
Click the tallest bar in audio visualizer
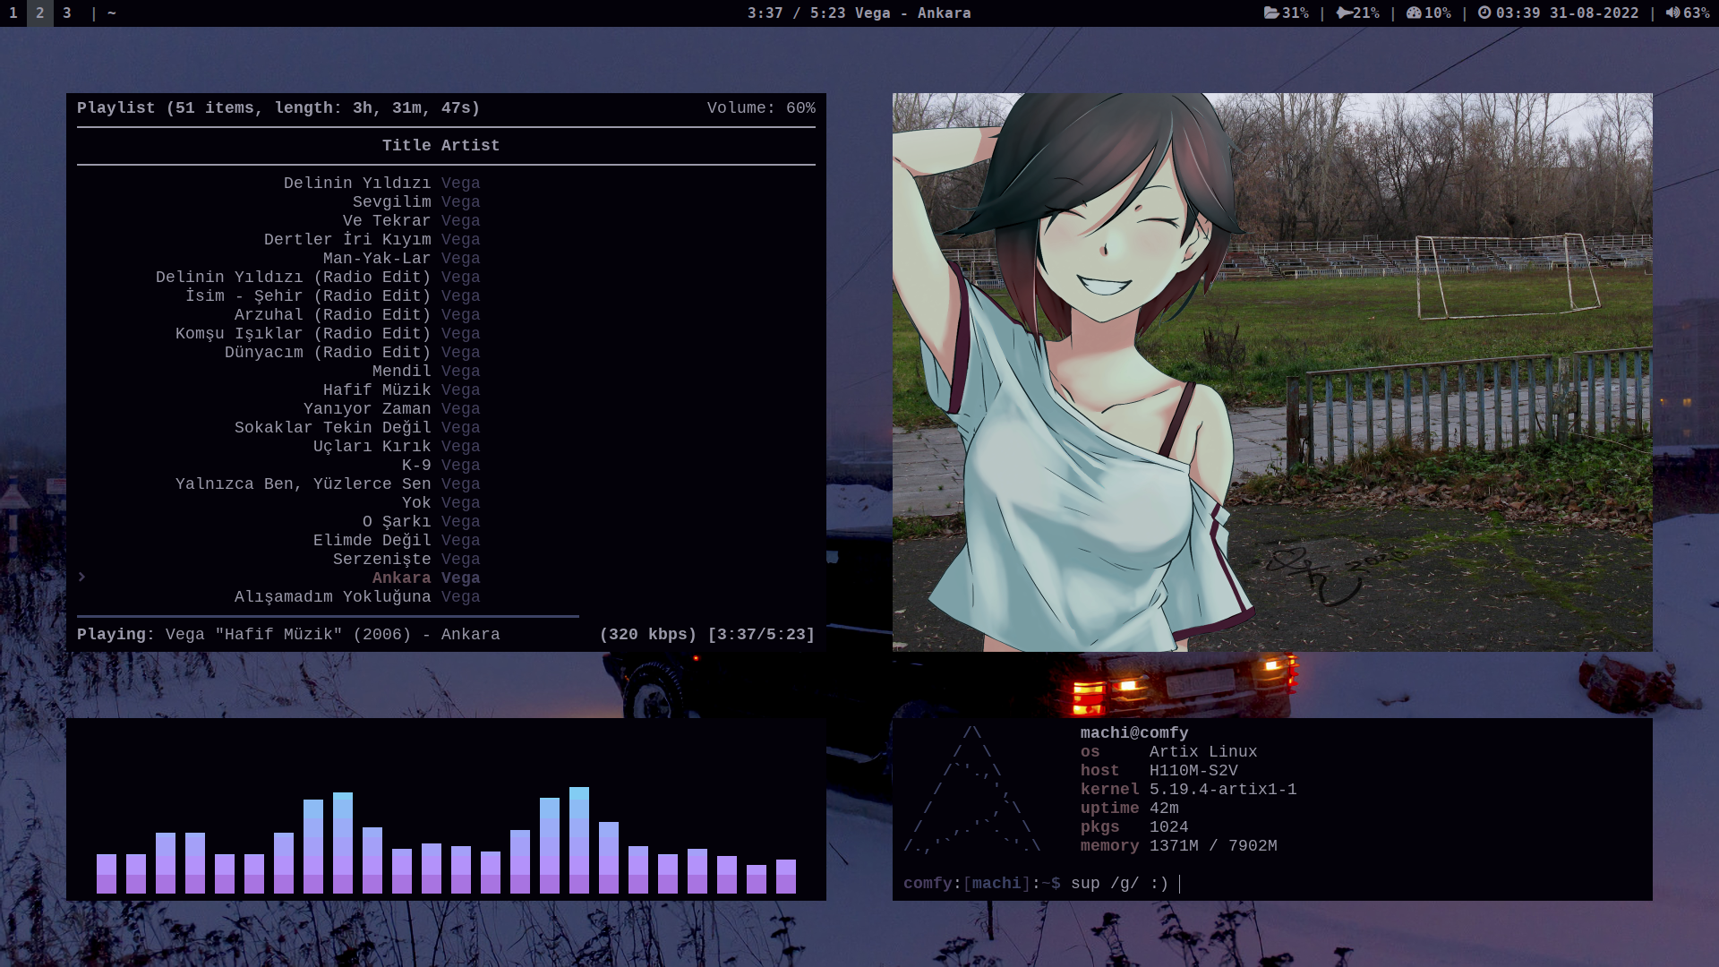click(x=579, y=840)
